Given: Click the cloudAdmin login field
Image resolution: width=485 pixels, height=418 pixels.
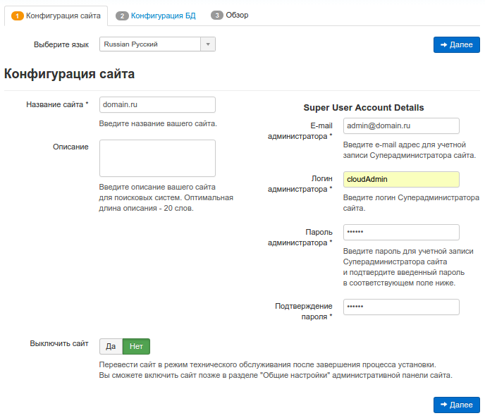Looking at the screenshot, I should [401, 179].
